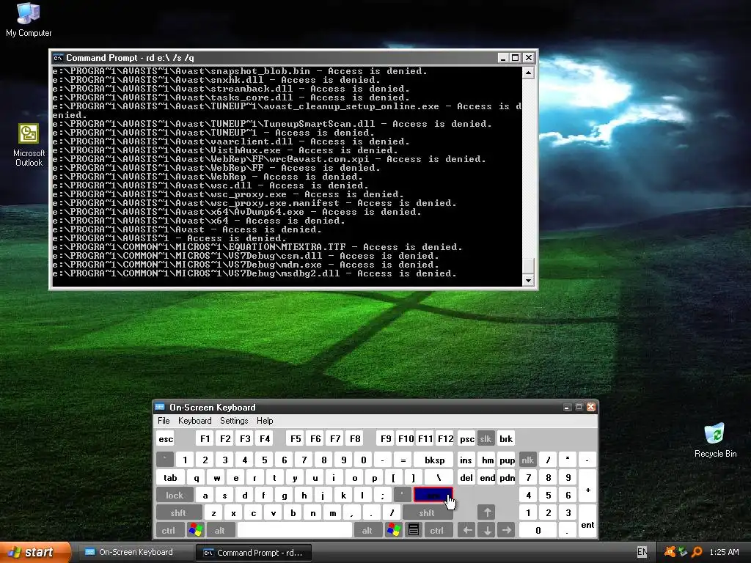Click the Avast tray icon
Viewport: 751px width, 563px height.
(x=670, y=552)
